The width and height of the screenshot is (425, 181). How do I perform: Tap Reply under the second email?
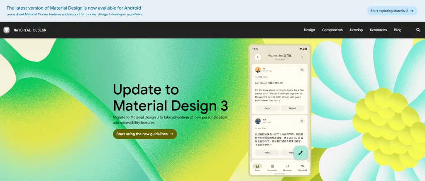(x=267, y=152)
